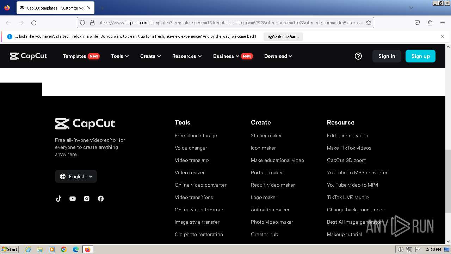Open Icon maker link

click(x=263, y=148)
